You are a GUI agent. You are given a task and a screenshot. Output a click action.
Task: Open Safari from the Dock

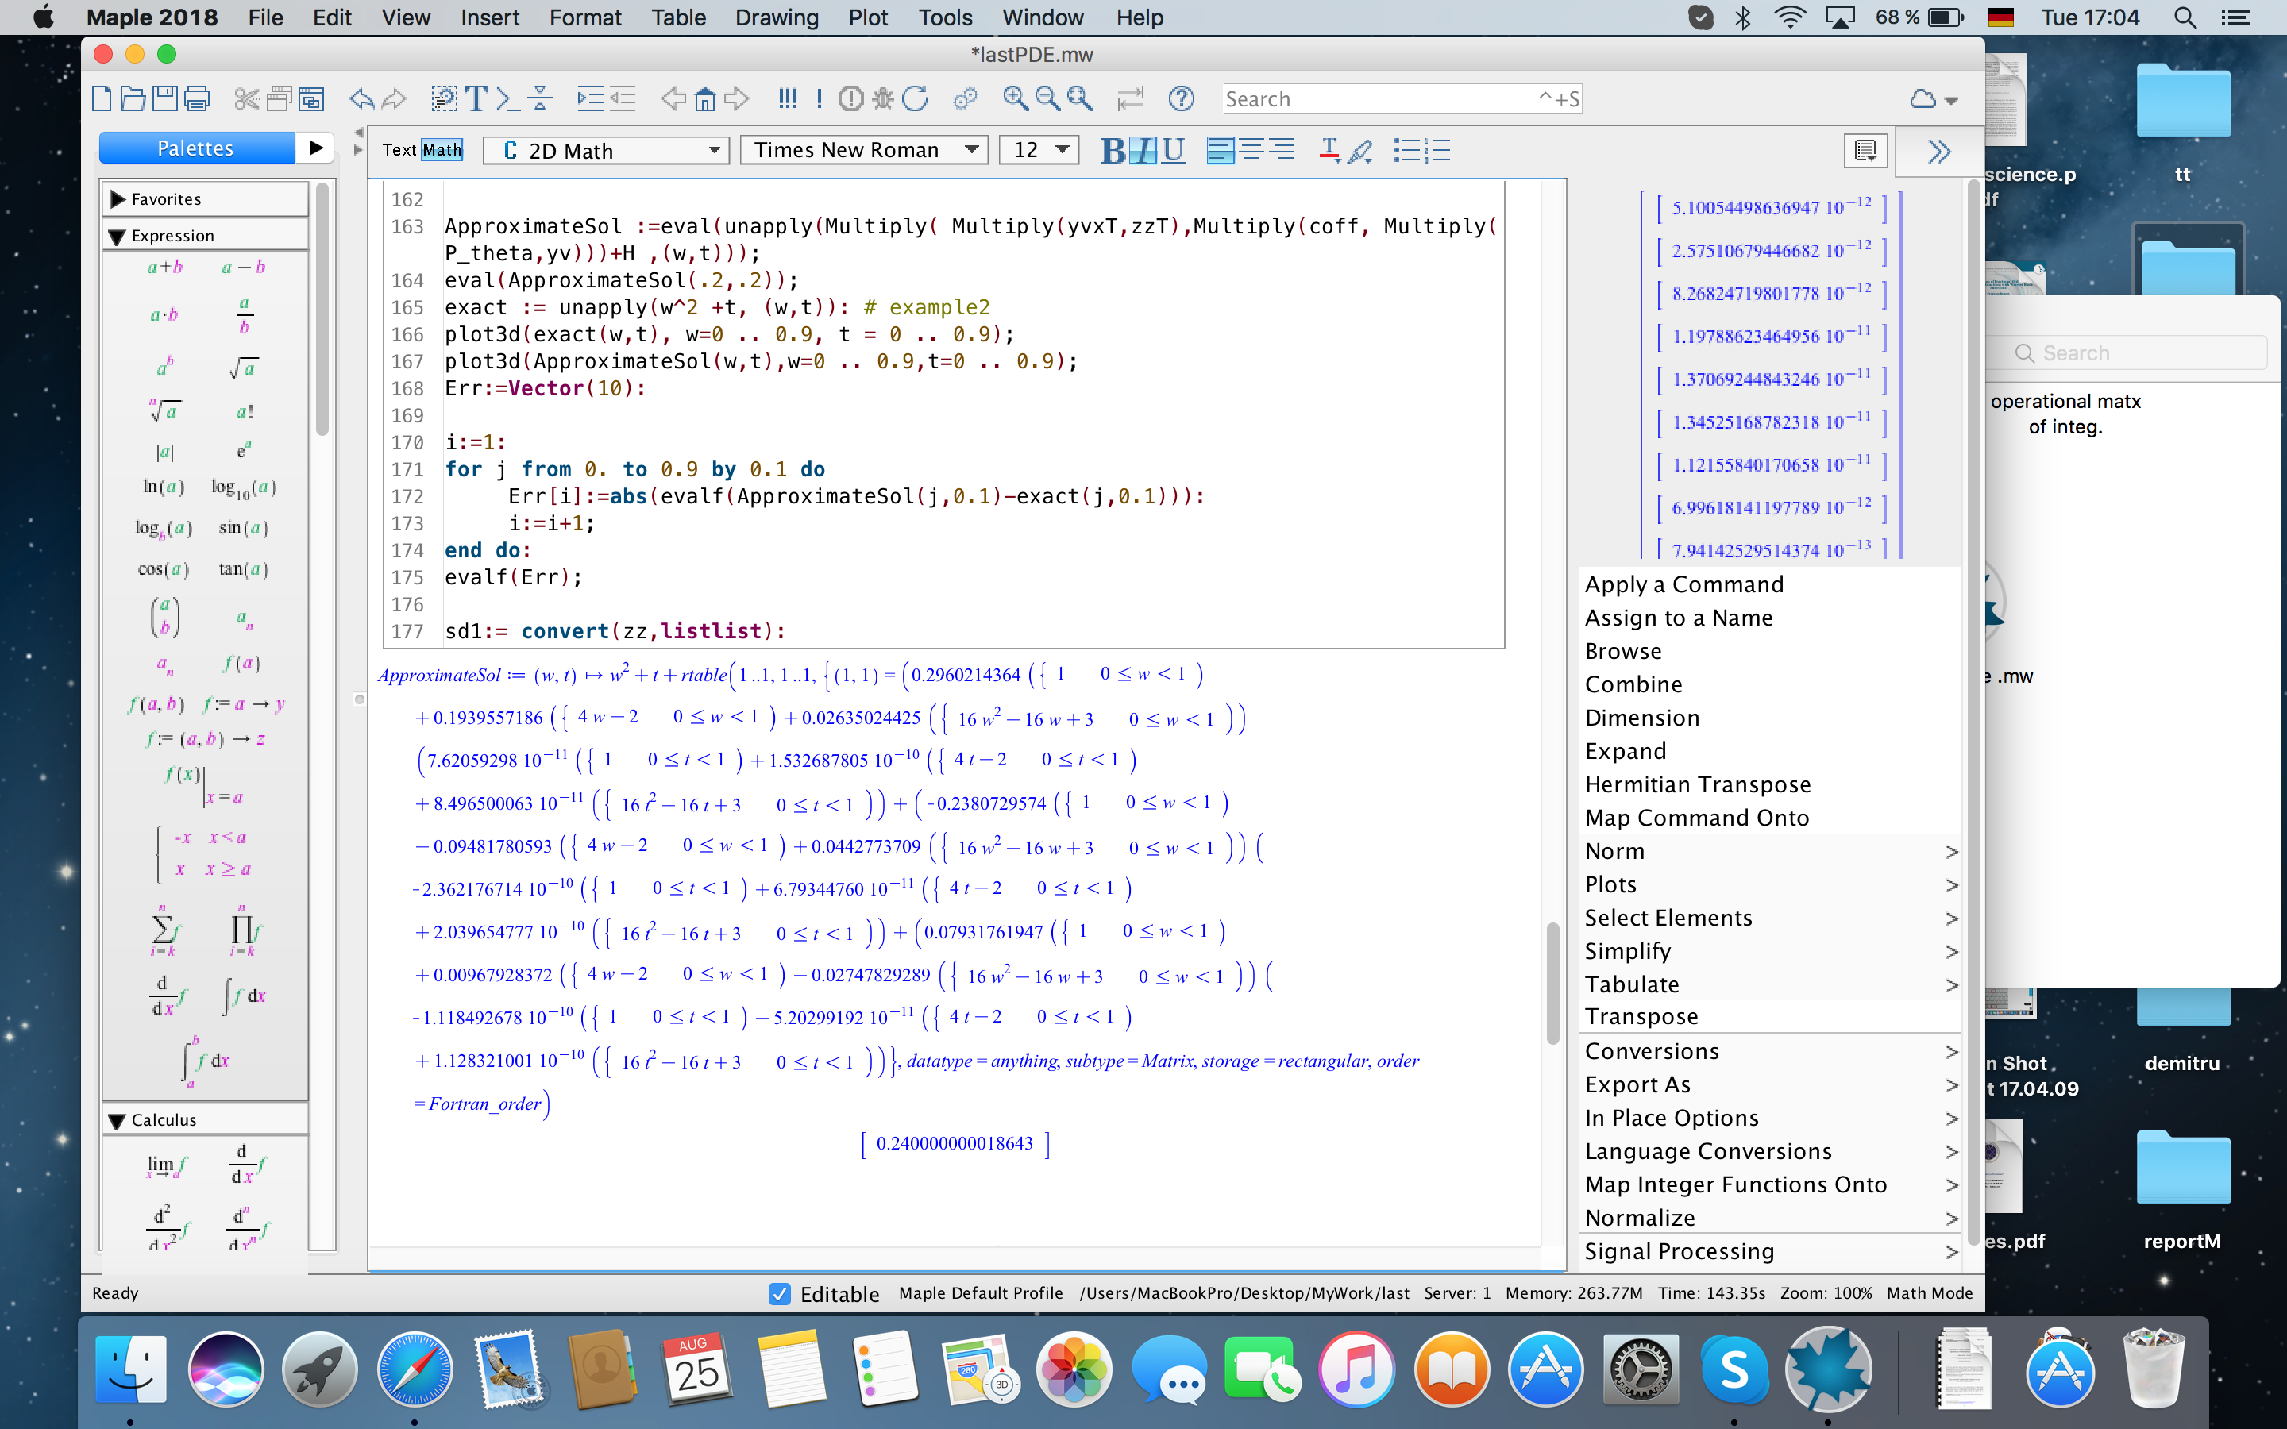pyautogui.click(x=414, y=1369)
